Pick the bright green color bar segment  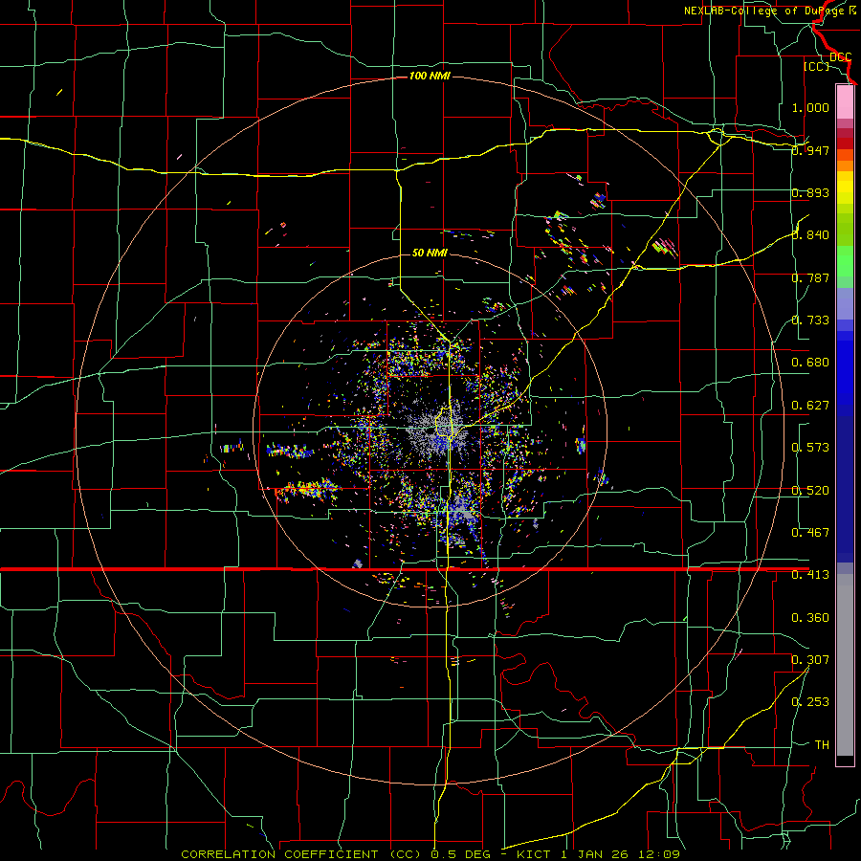click(845, 261)
